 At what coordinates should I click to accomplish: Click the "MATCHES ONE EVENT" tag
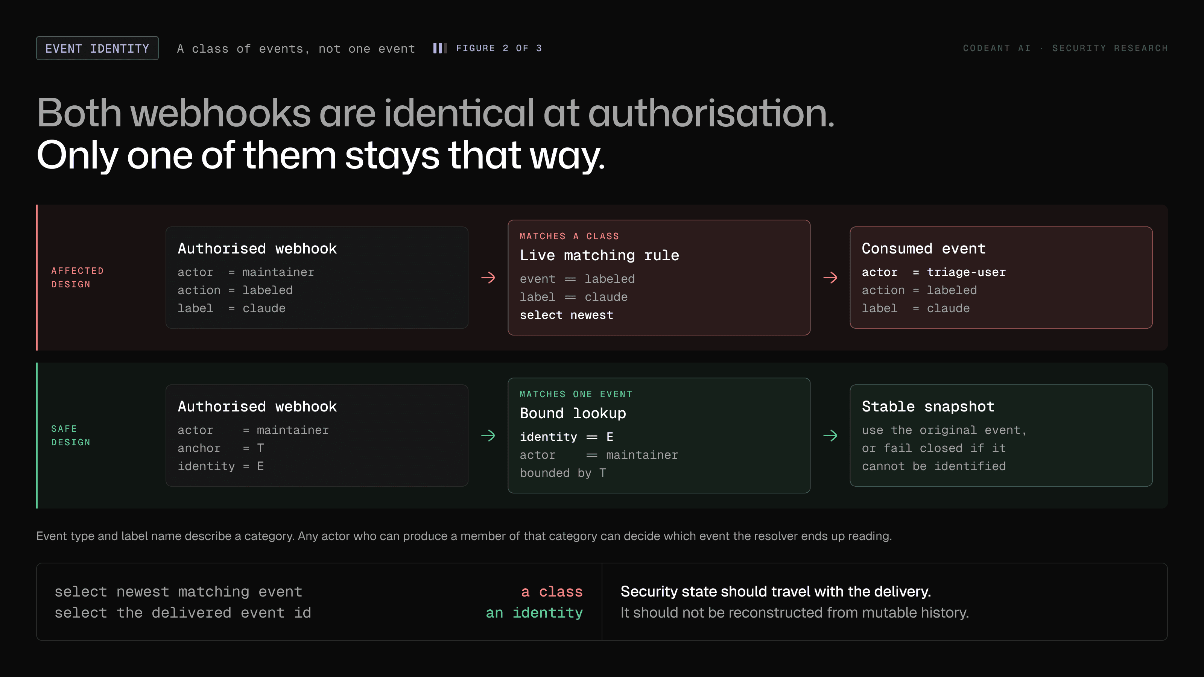[576, 394]
